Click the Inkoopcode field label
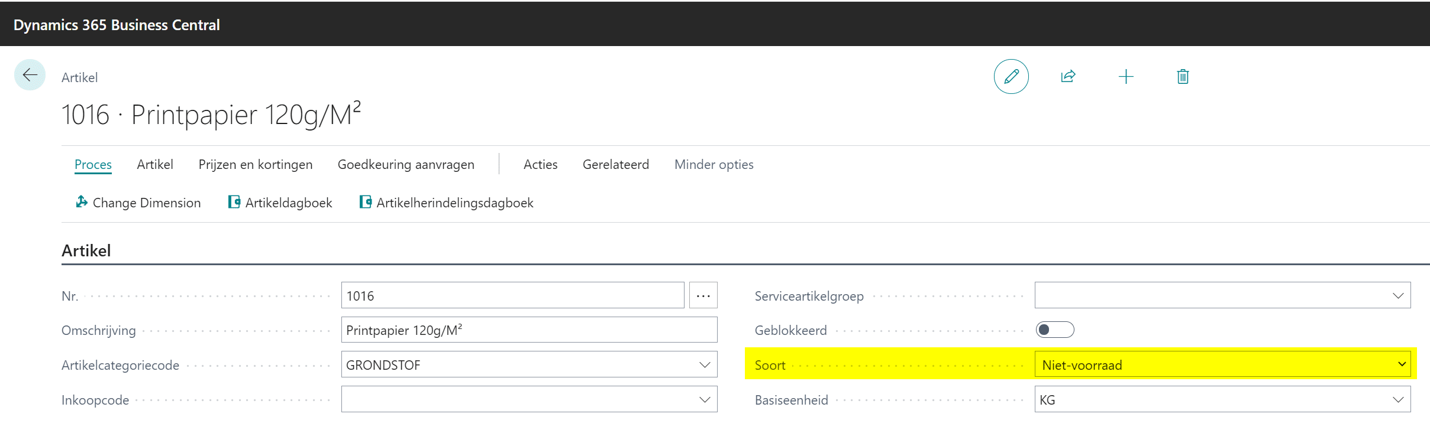 click(x=95, y=400)
